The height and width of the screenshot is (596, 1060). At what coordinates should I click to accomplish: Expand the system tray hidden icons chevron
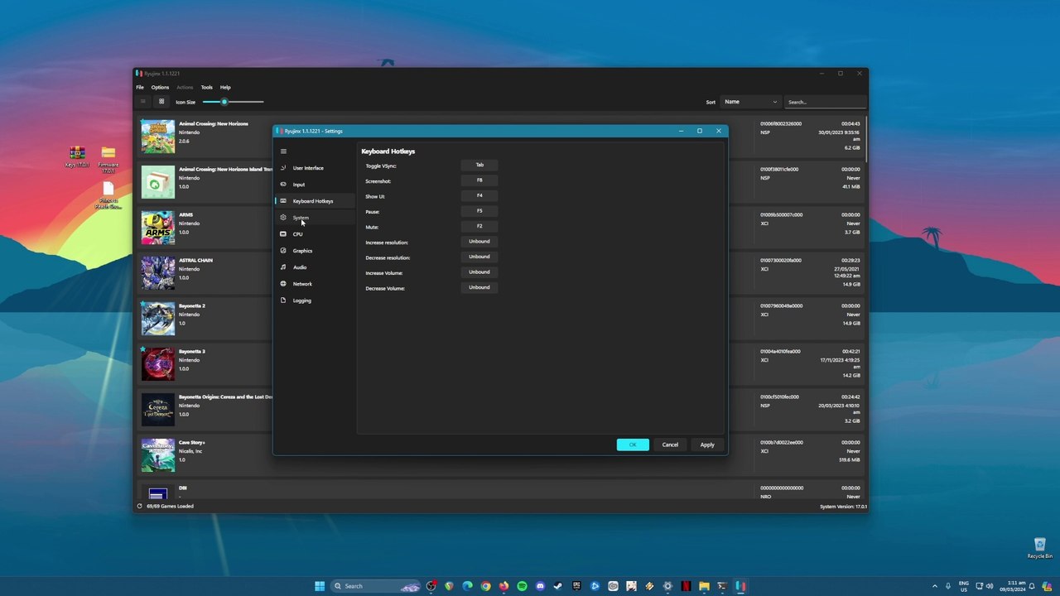tap(935, 586)
